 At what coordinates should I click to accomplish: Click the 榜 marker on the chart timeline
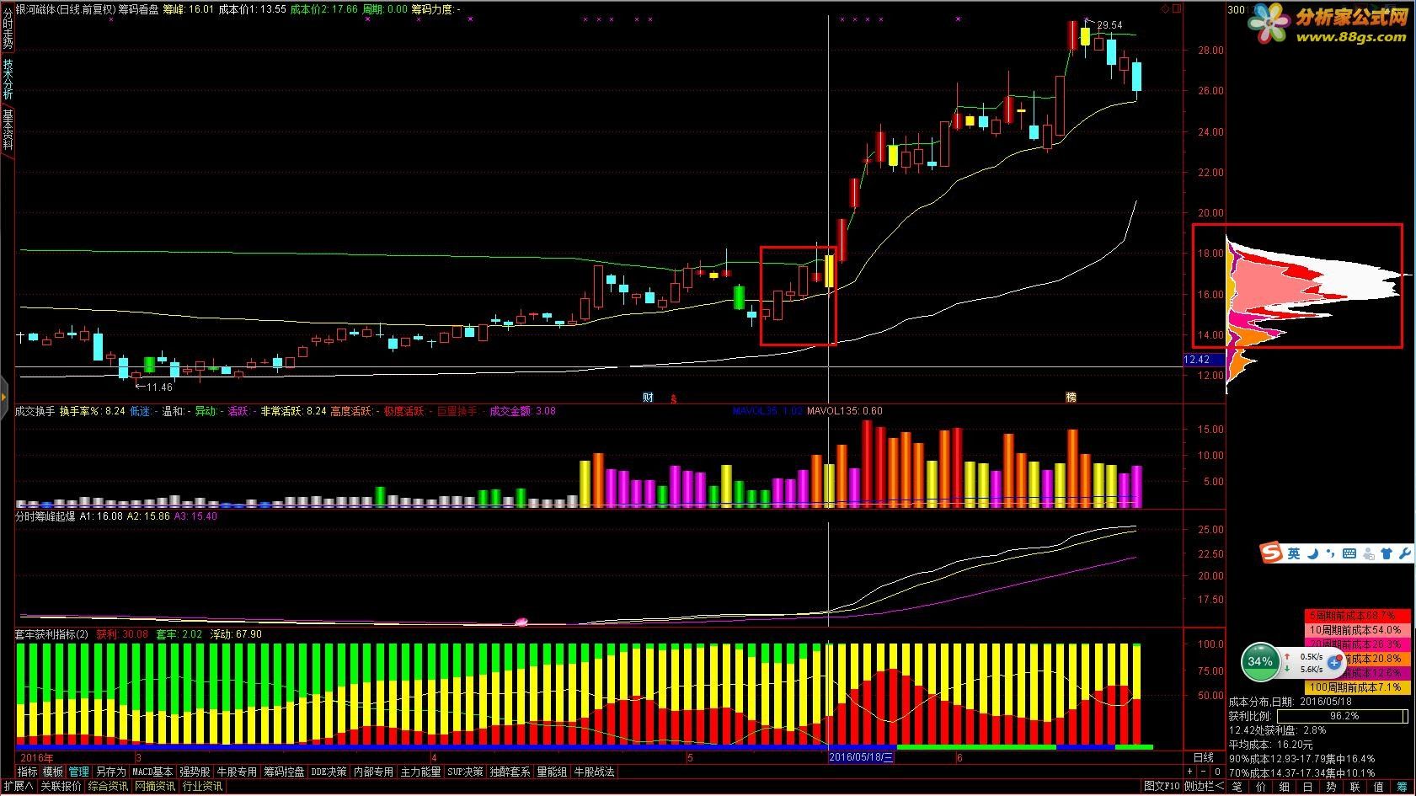pyautogui.click(x=1071, y=398)
